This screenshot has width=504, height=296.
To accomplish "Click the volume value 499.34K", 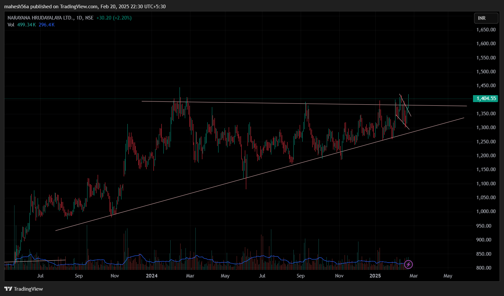I will (26, 25).
